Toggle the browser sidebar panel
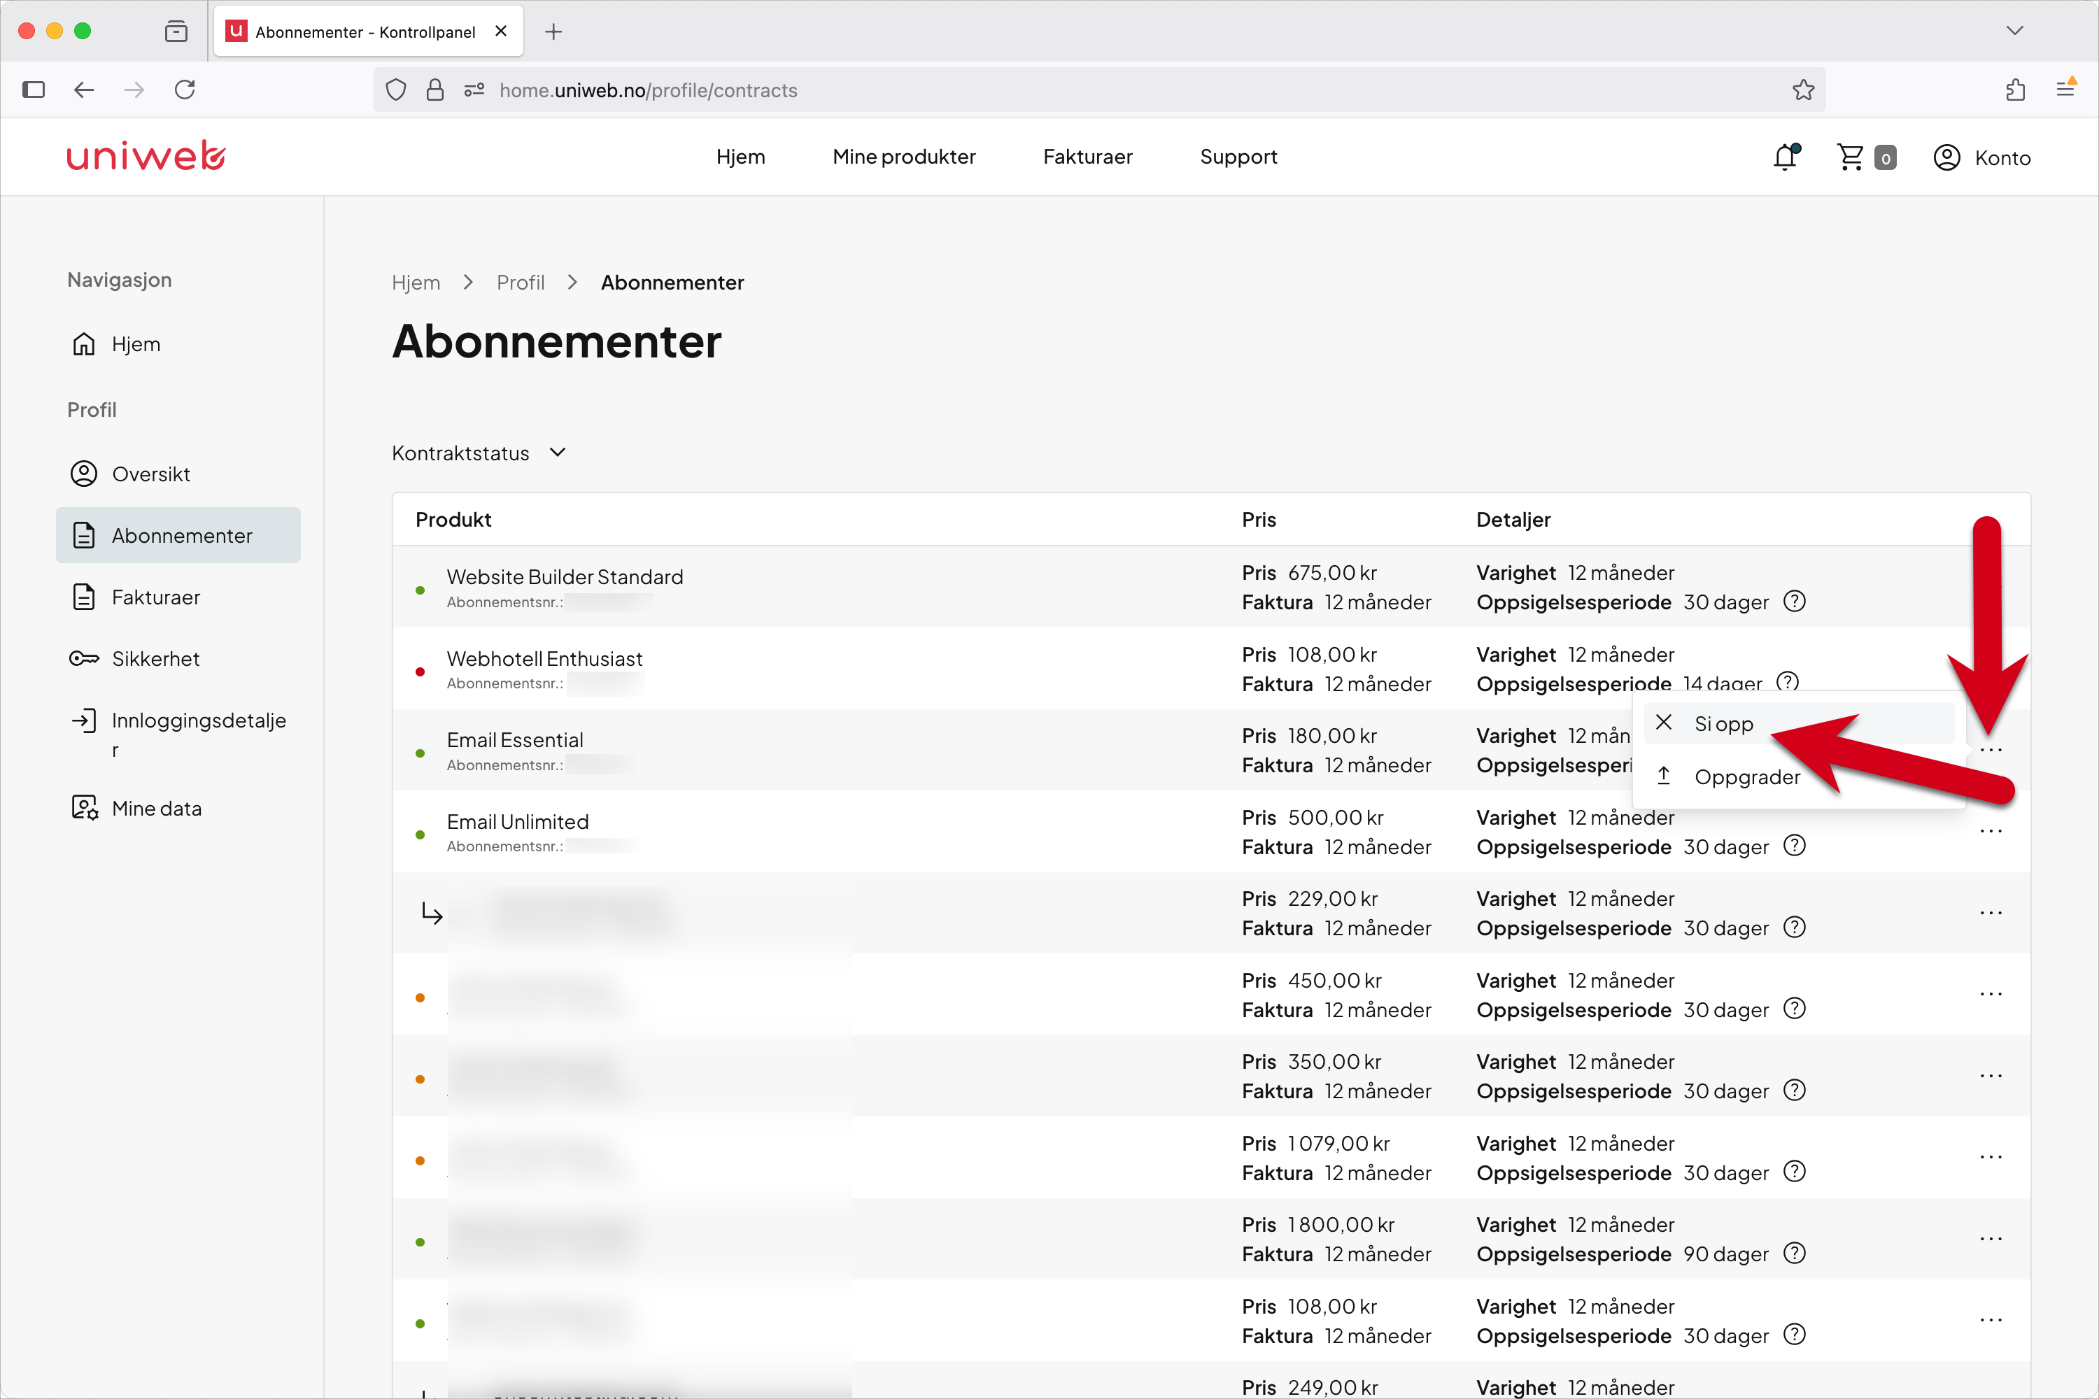 pyautogui.click(x=34, y=90)
